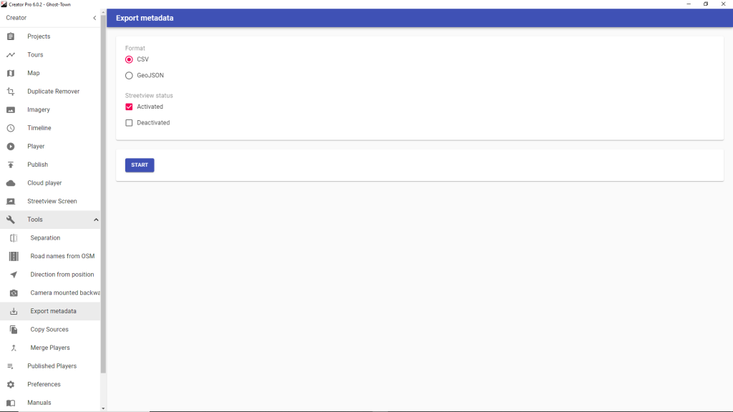Collapse the Creator sidebar arrow
The height and width of the screenshot is (412, 733).
[94, 18]
